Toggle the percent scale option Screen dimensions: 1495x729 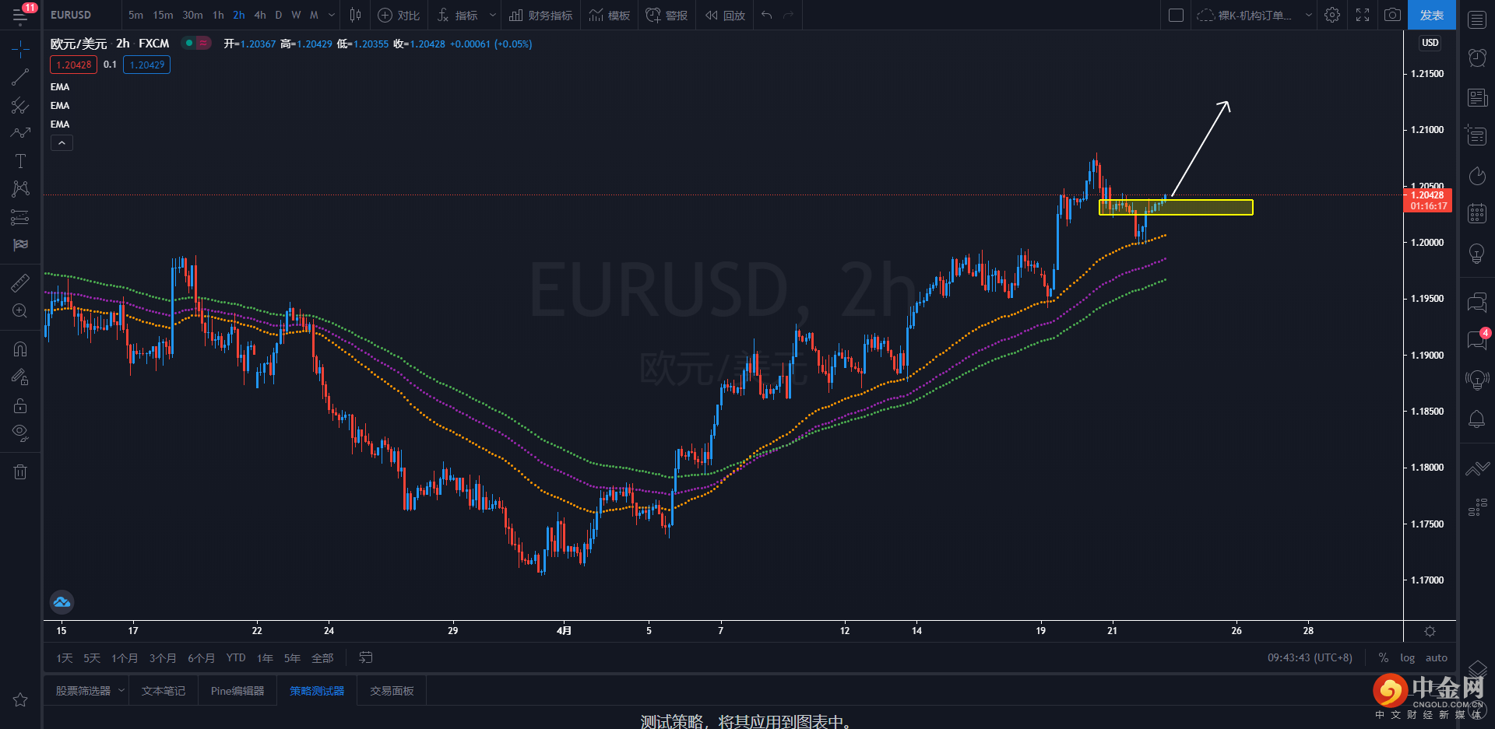pos(1384,658)
